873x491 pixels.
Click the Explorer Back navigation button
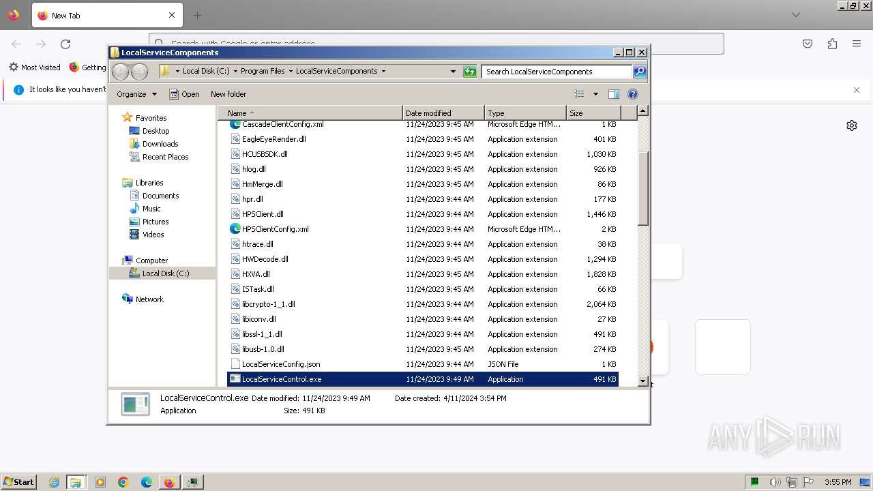121,71
